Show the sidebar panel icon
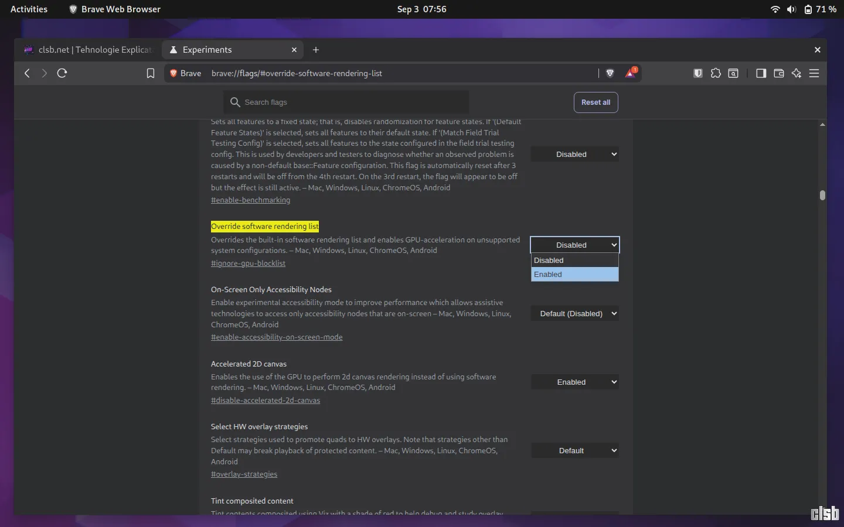Image resolution: width=844 pixels, height=527 pixels. pos(761,73)
